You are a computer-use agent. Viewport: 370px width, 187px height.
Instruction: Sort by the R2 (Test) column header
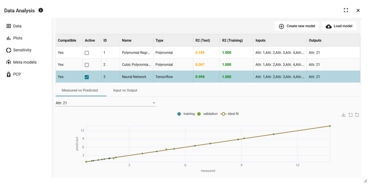tap(203, 41)
